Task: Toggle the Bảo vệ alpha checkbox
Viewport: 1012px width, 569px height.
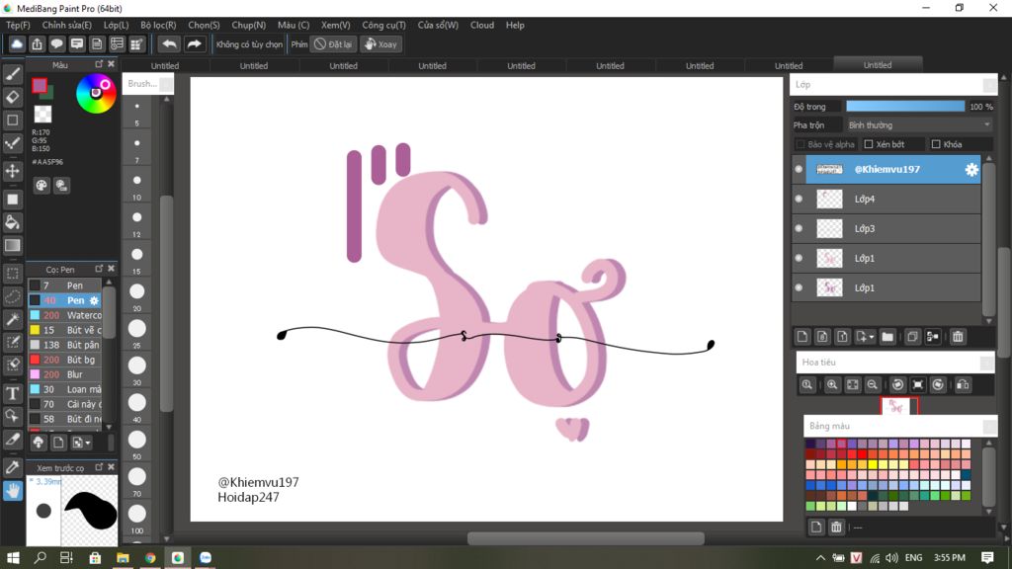Action: [801, 144]
